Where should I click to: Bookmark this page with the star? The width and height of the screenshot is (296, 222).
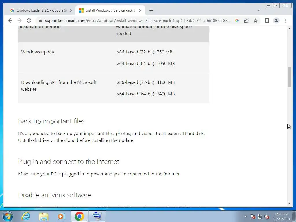pyautogui.click(x=256, y=21)
